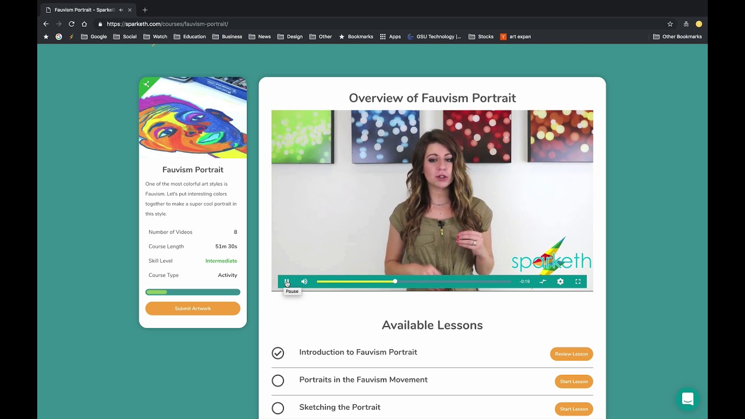Click the lightning bolt bookmark icon
Image resolution: width=745 pixels, height=419 pixels.
coord(72,37)
